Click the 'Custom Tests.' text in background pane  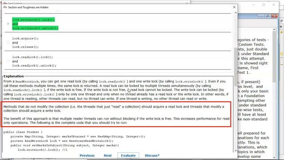click(x=252, y=44)
